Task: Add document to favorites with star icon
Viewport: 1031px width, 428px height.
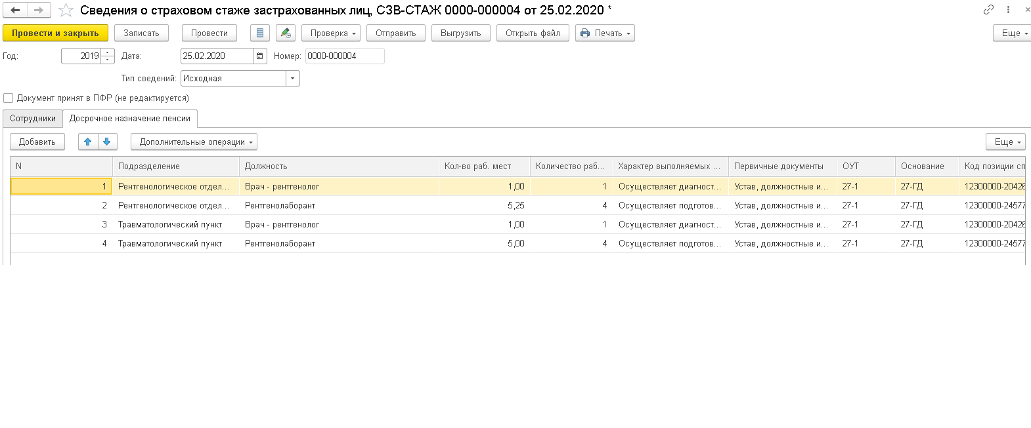Action: click(x=66, y=10)
